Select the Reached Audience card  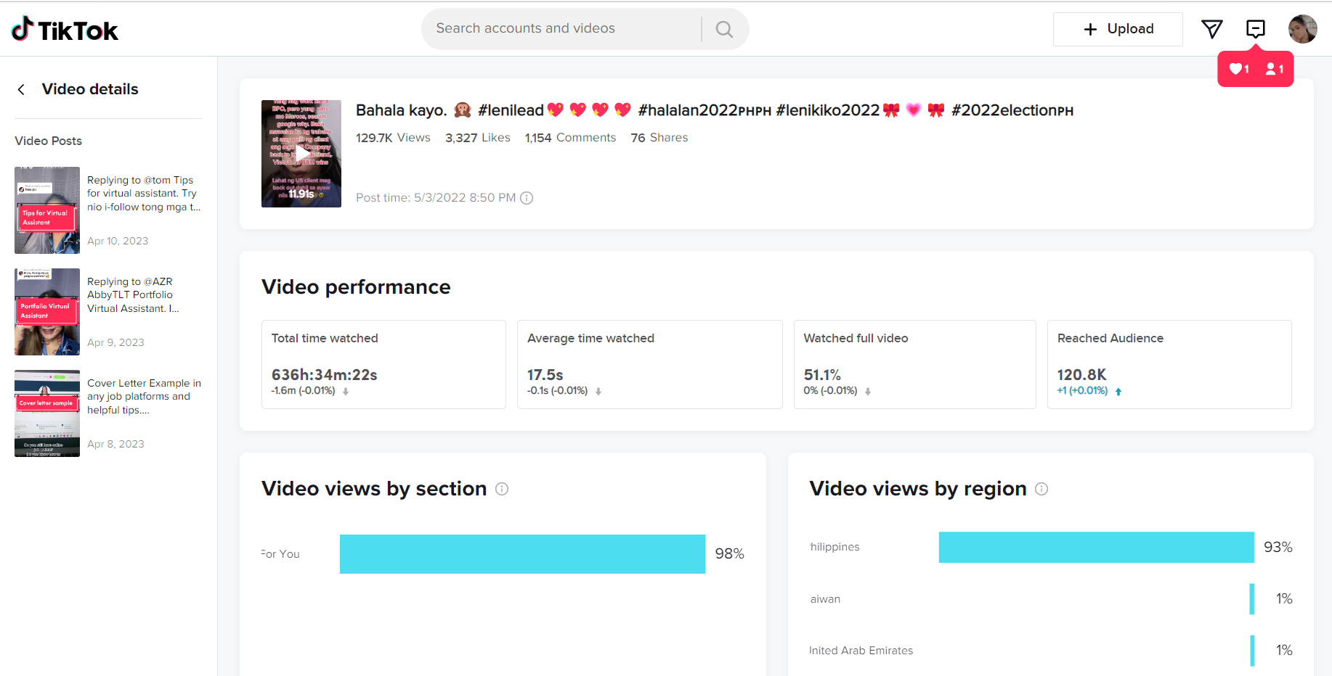click(1169, 364)
